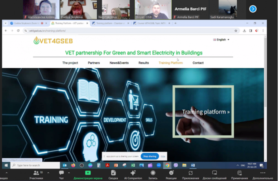
Task: Go forward in the browser
Action: coord(12,31)
